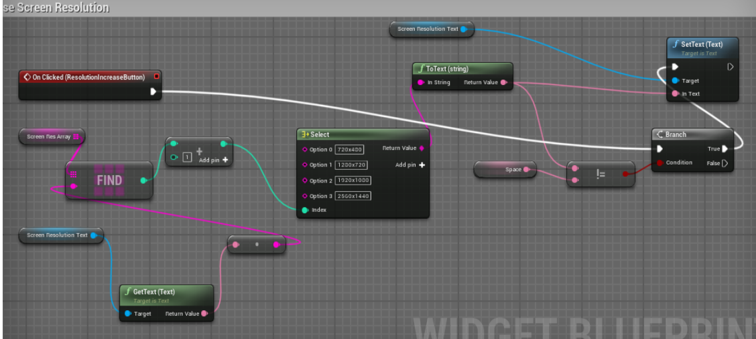756x339 pixels.
Task: Click the SetText (Text) node header
Action: (702, 47)
